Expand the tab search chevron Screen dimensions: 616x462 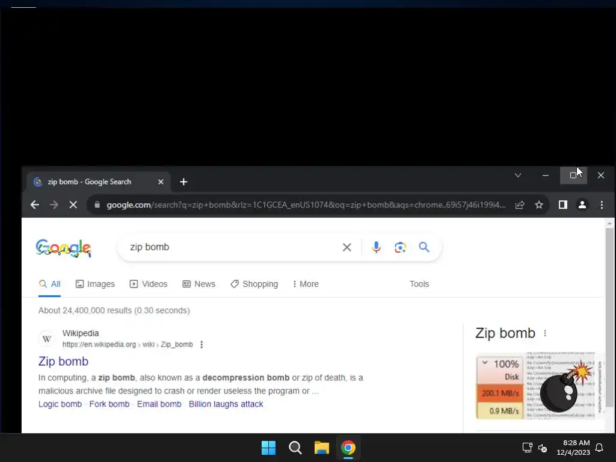pos(518,175)
